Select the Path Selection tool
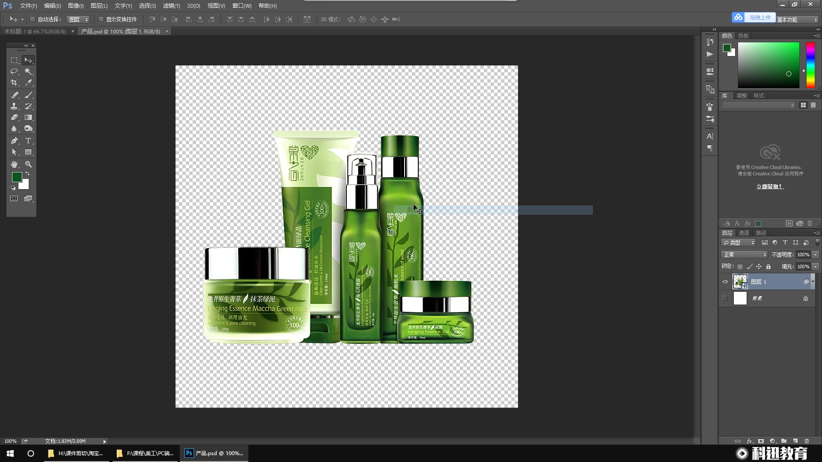The height and width of the screenshot is (462, 822). tap(14, 152)
